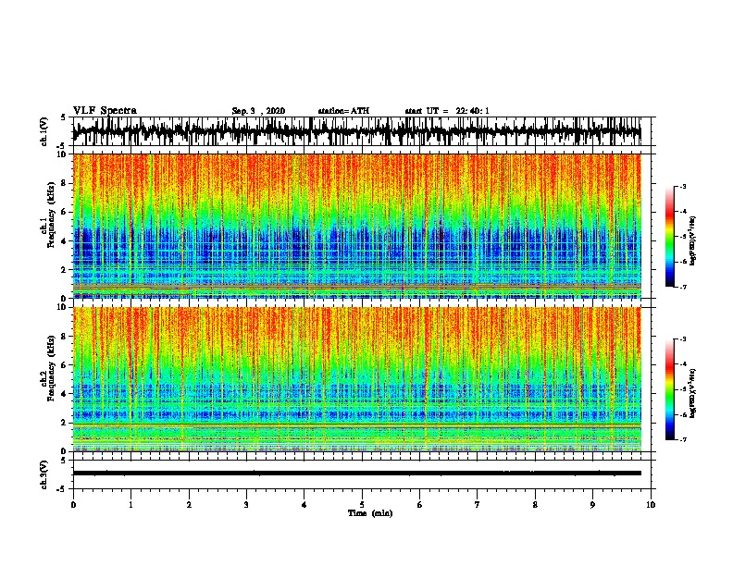Click the log(PSD) label beside ch.2 colorbar
The image size is (733, 566).
(692, 393)
